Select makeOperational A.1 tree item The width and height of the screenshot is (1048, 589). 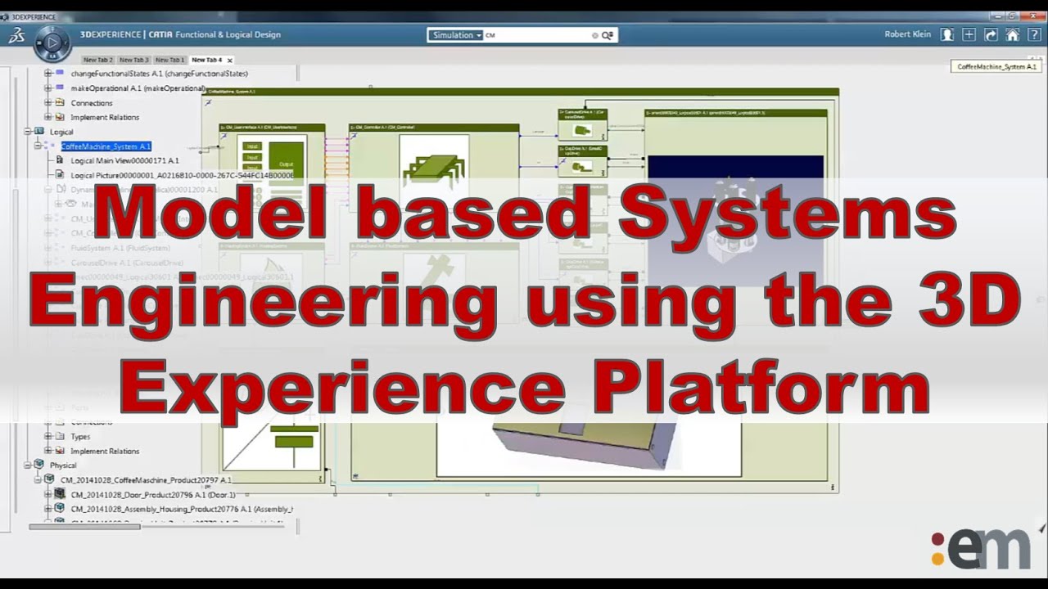pyautogui.click(x=138, y=88)
